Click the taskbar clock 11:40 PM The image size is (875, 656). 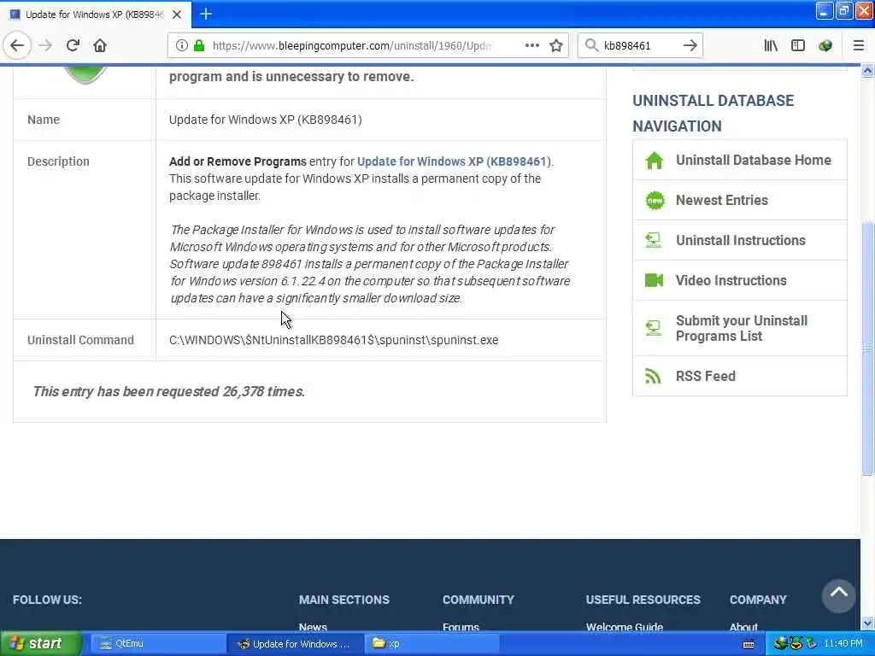coord(843,643)
